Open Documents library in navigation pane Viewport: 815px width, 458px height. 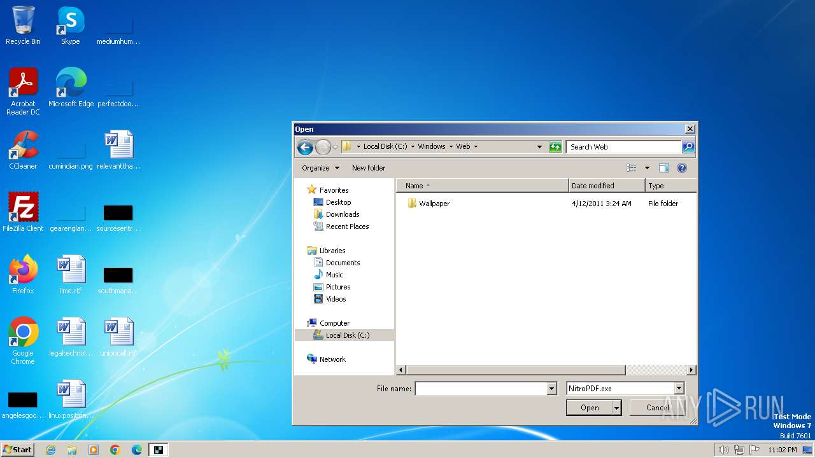coord(343,263)
